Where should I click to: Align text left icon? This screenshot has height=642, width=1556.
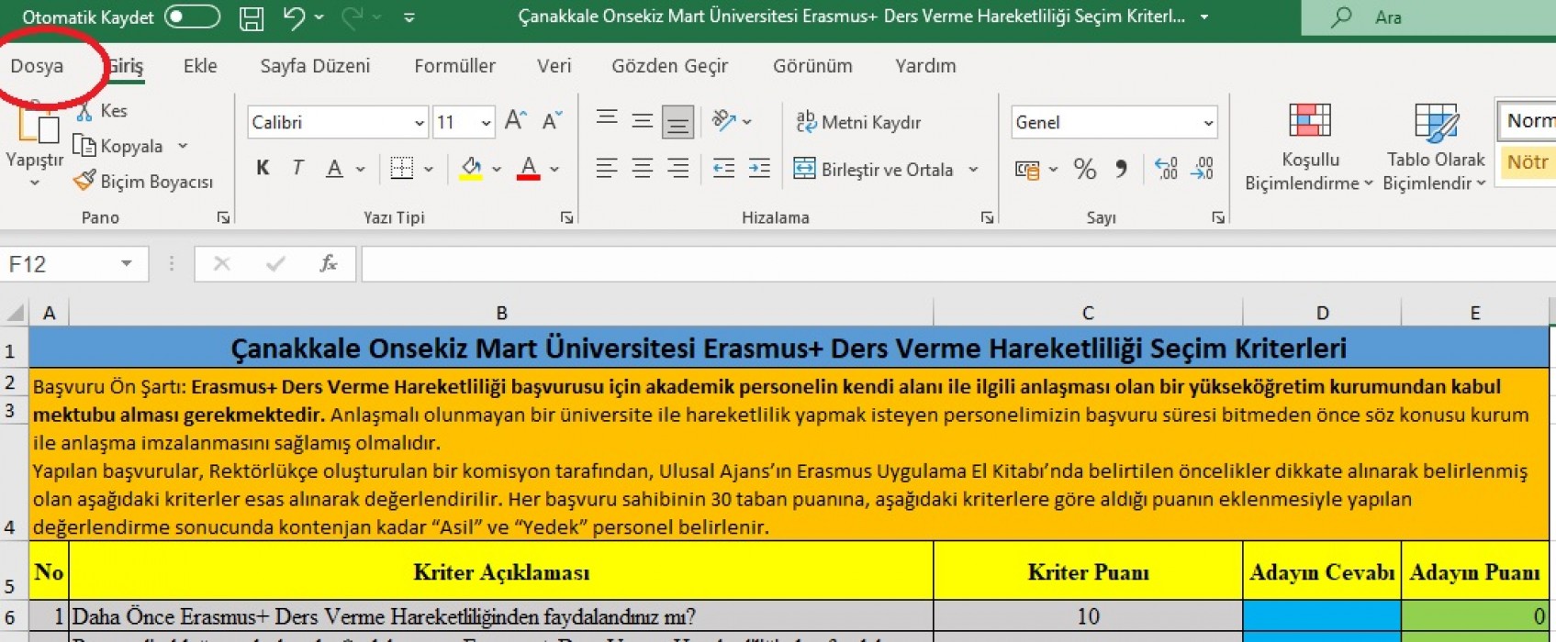click(x=607, y=168)
